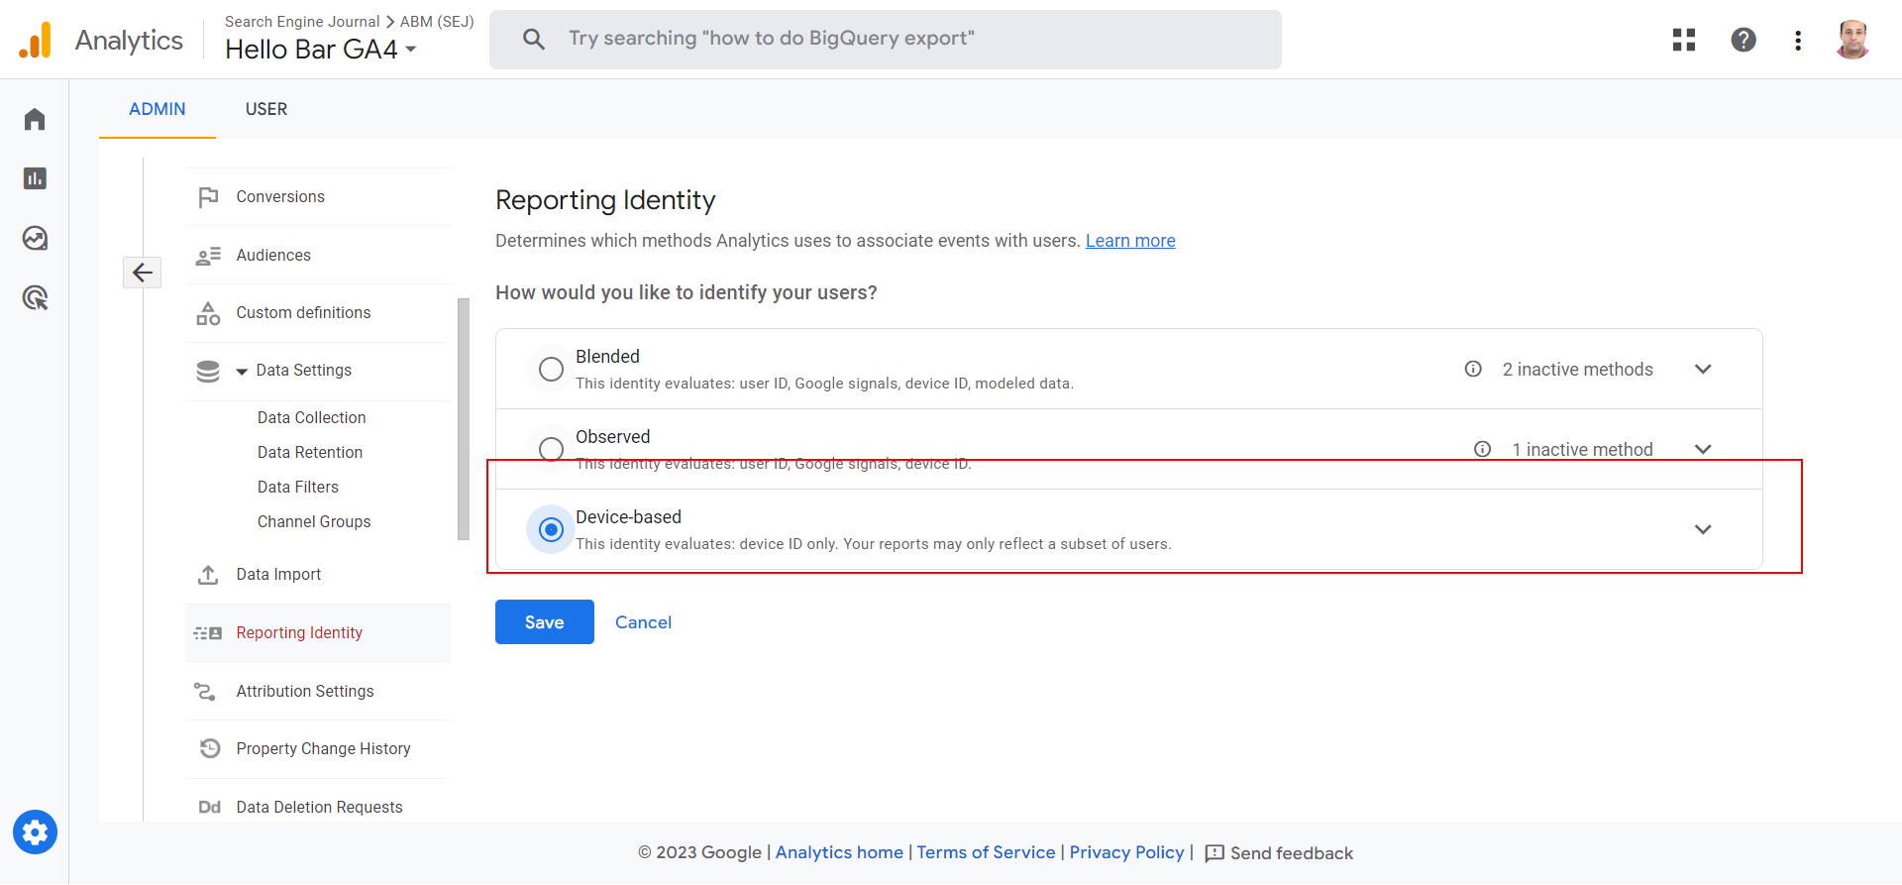This screenshot has height=885, width=1902.
Task: Open the Google apps grid icon
Action: (1683, 40)
